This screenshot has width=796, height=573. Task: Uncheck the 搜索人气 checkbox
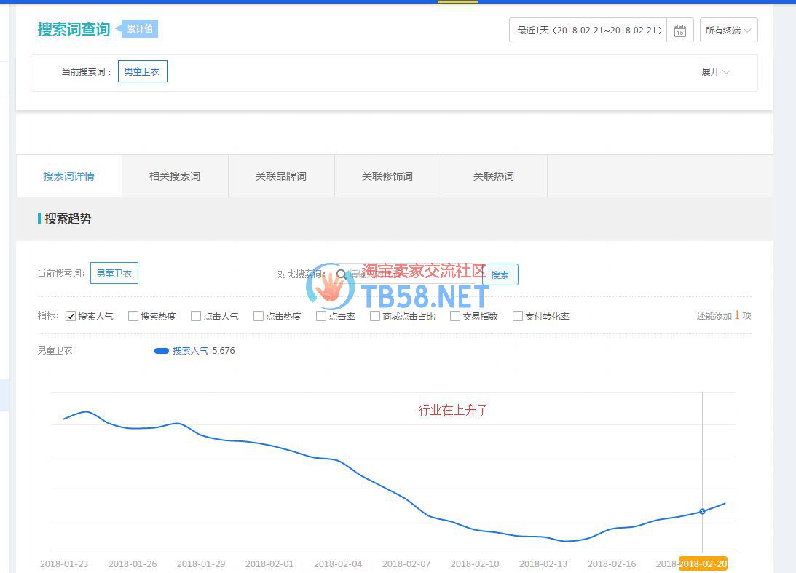[71, 316]
